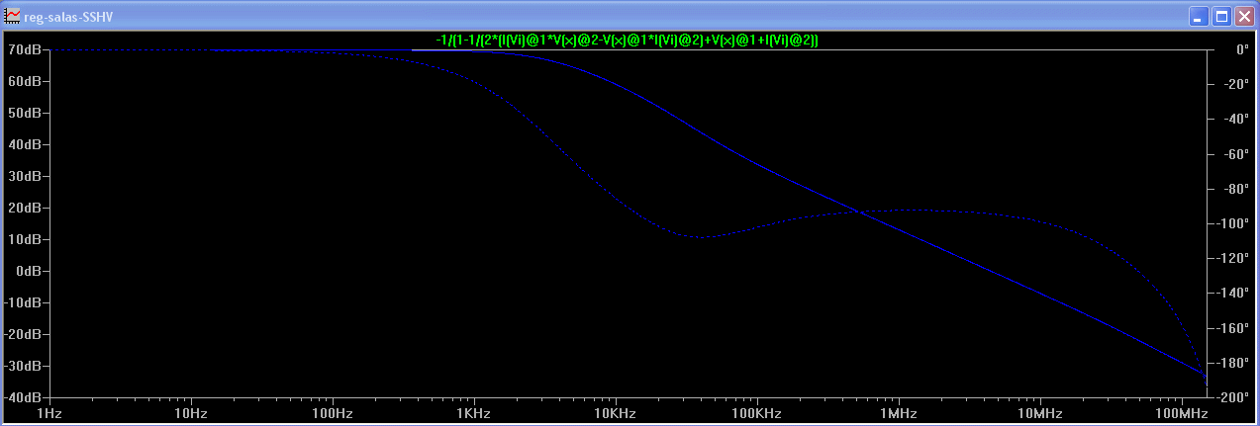Click the -40dB left axis label
The height and width of the screenshot is (426, 1260).
(24, 397)
